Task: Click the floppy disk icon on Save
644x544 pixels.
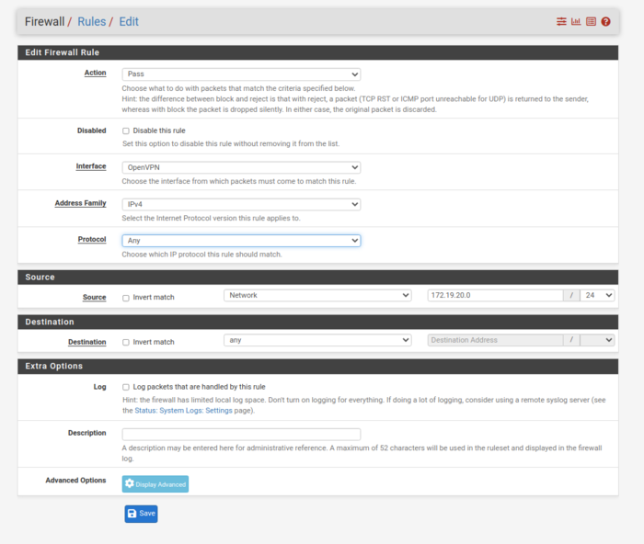Action: 132,514
